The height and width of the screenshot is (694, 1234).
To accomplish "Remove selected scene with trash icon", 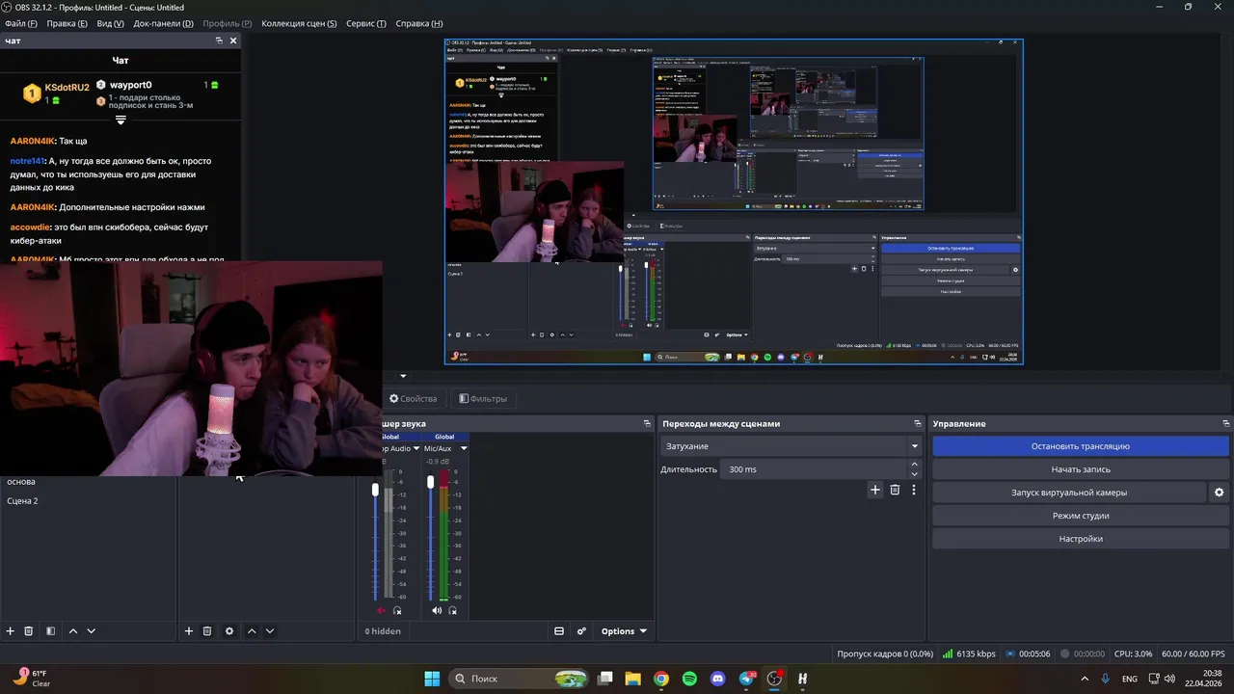I will tap(29, 631).
